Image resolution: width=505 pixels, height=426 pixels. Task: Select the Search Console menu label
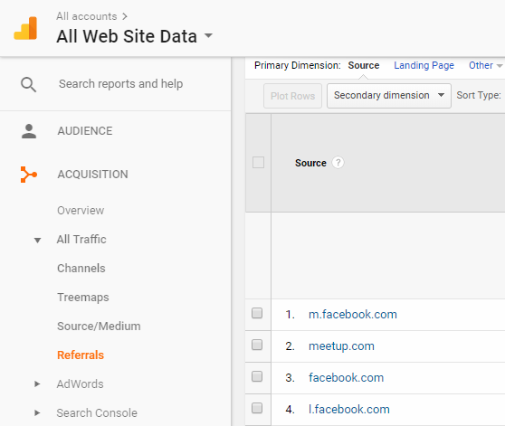(x=97, y=413)
